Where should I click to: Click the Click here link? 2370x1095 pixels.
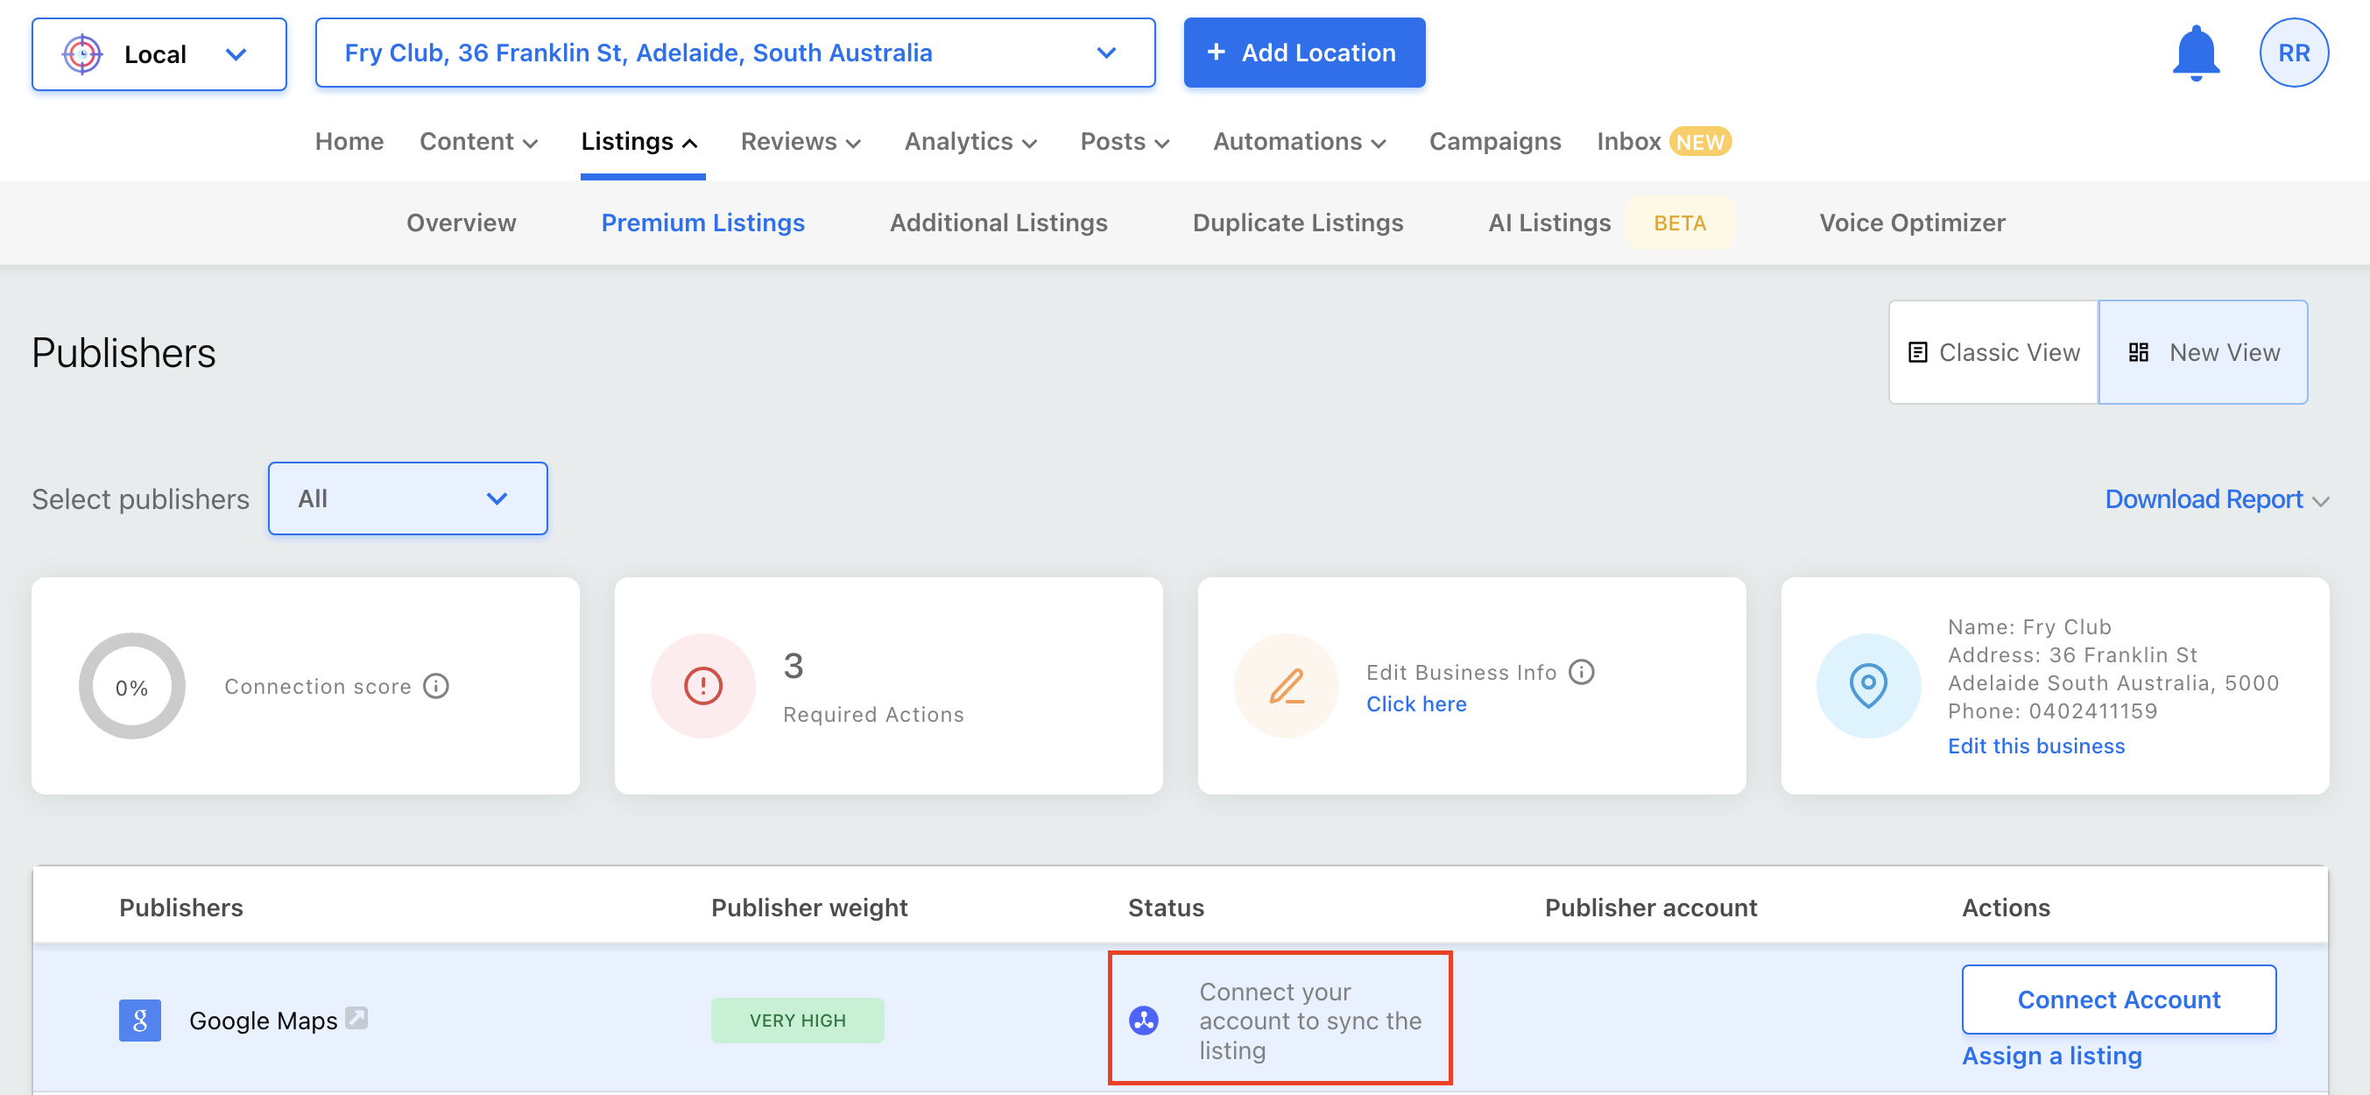(1416, 704)
